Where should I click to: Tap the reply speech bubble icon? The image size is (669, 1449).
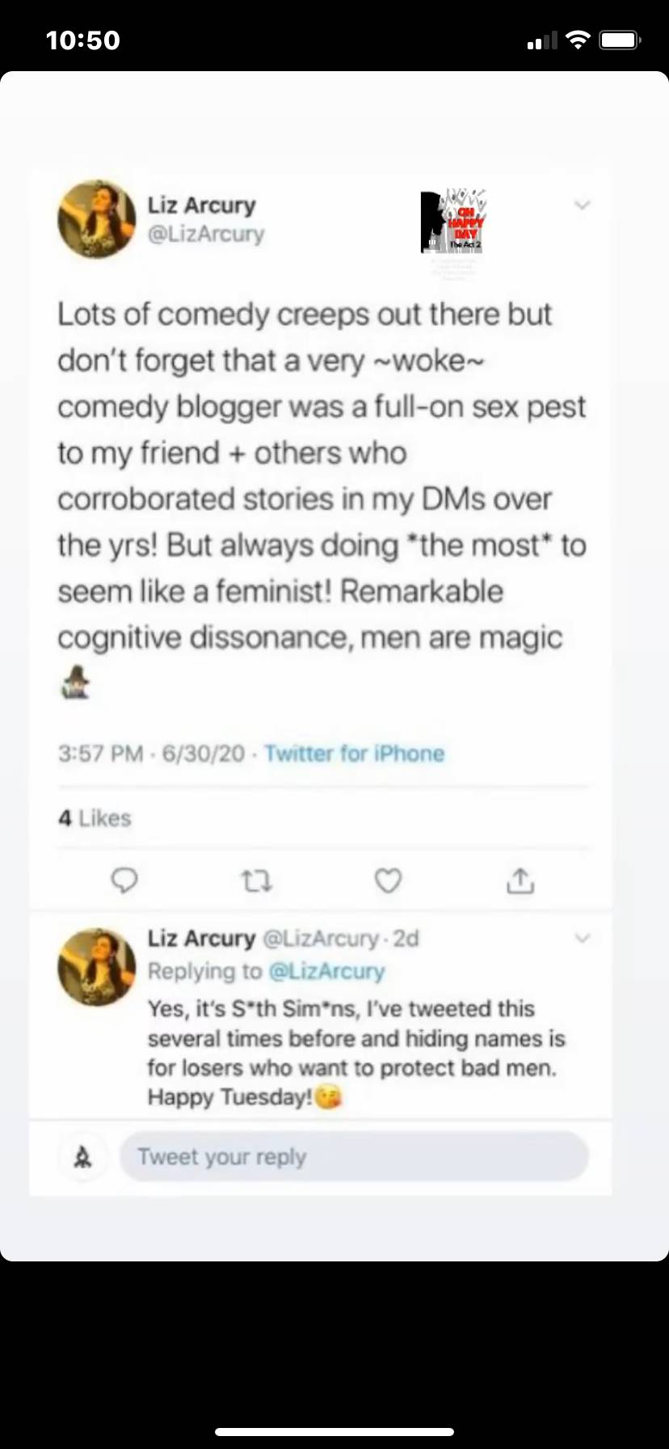pyautogui.click(x=124, y=880)
